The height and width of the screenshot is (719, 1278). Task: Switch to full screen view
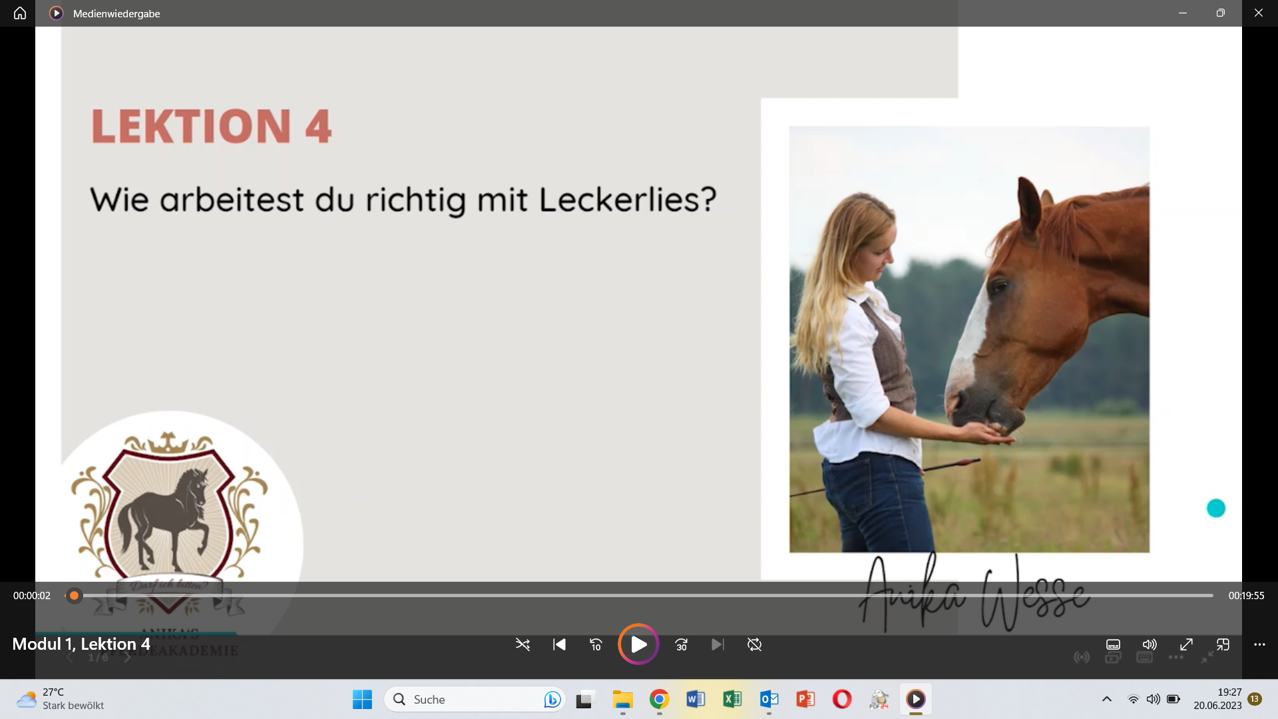coord(1186,644)
